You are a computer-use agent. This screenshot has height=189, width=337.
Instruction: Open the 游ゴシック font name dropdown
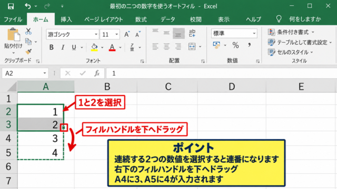point(96,34)
